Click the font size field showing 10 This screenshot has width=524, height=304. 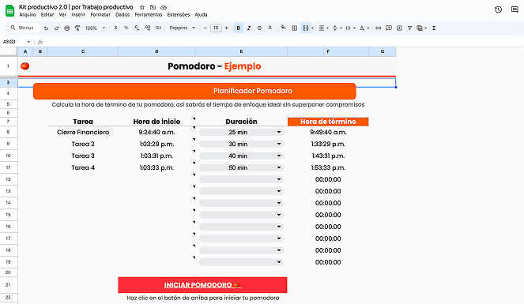[216, 28]
